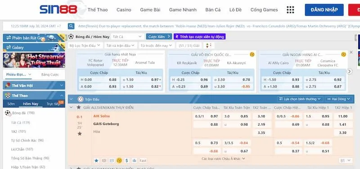The image size is (360, 169).
Task: Open sidebar item Tất Cả (139)
Action: [x=20, y=123]
